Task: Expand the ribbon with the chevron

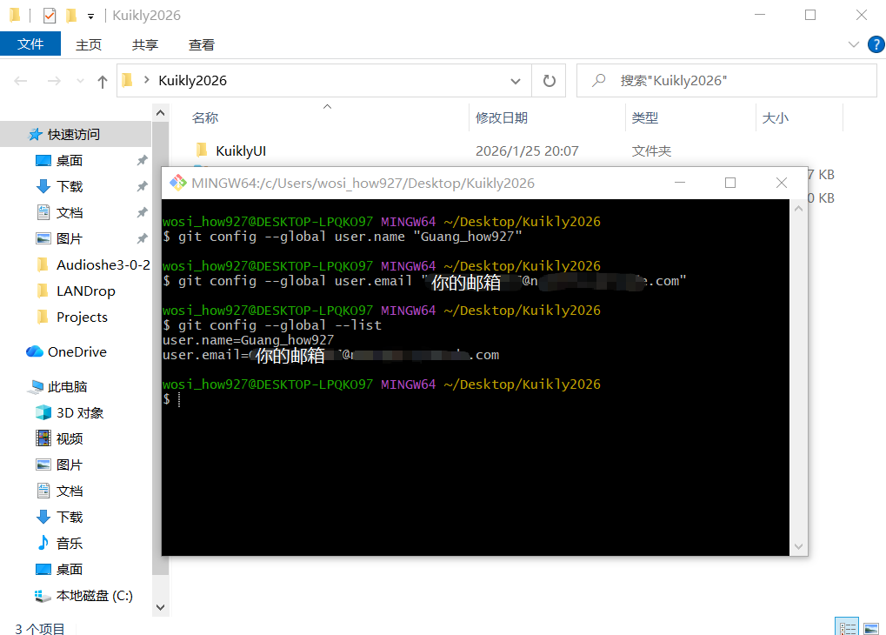Action: pyautogui.click(x=854, y=44)
